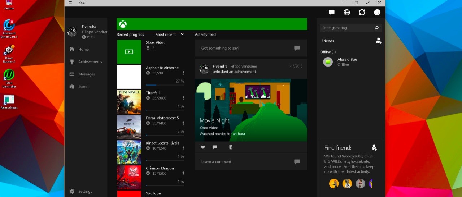Screen dimensions: 462x197
Task: Open the Driver Booster 2 desktop icon
Action: tap(9, 54)
